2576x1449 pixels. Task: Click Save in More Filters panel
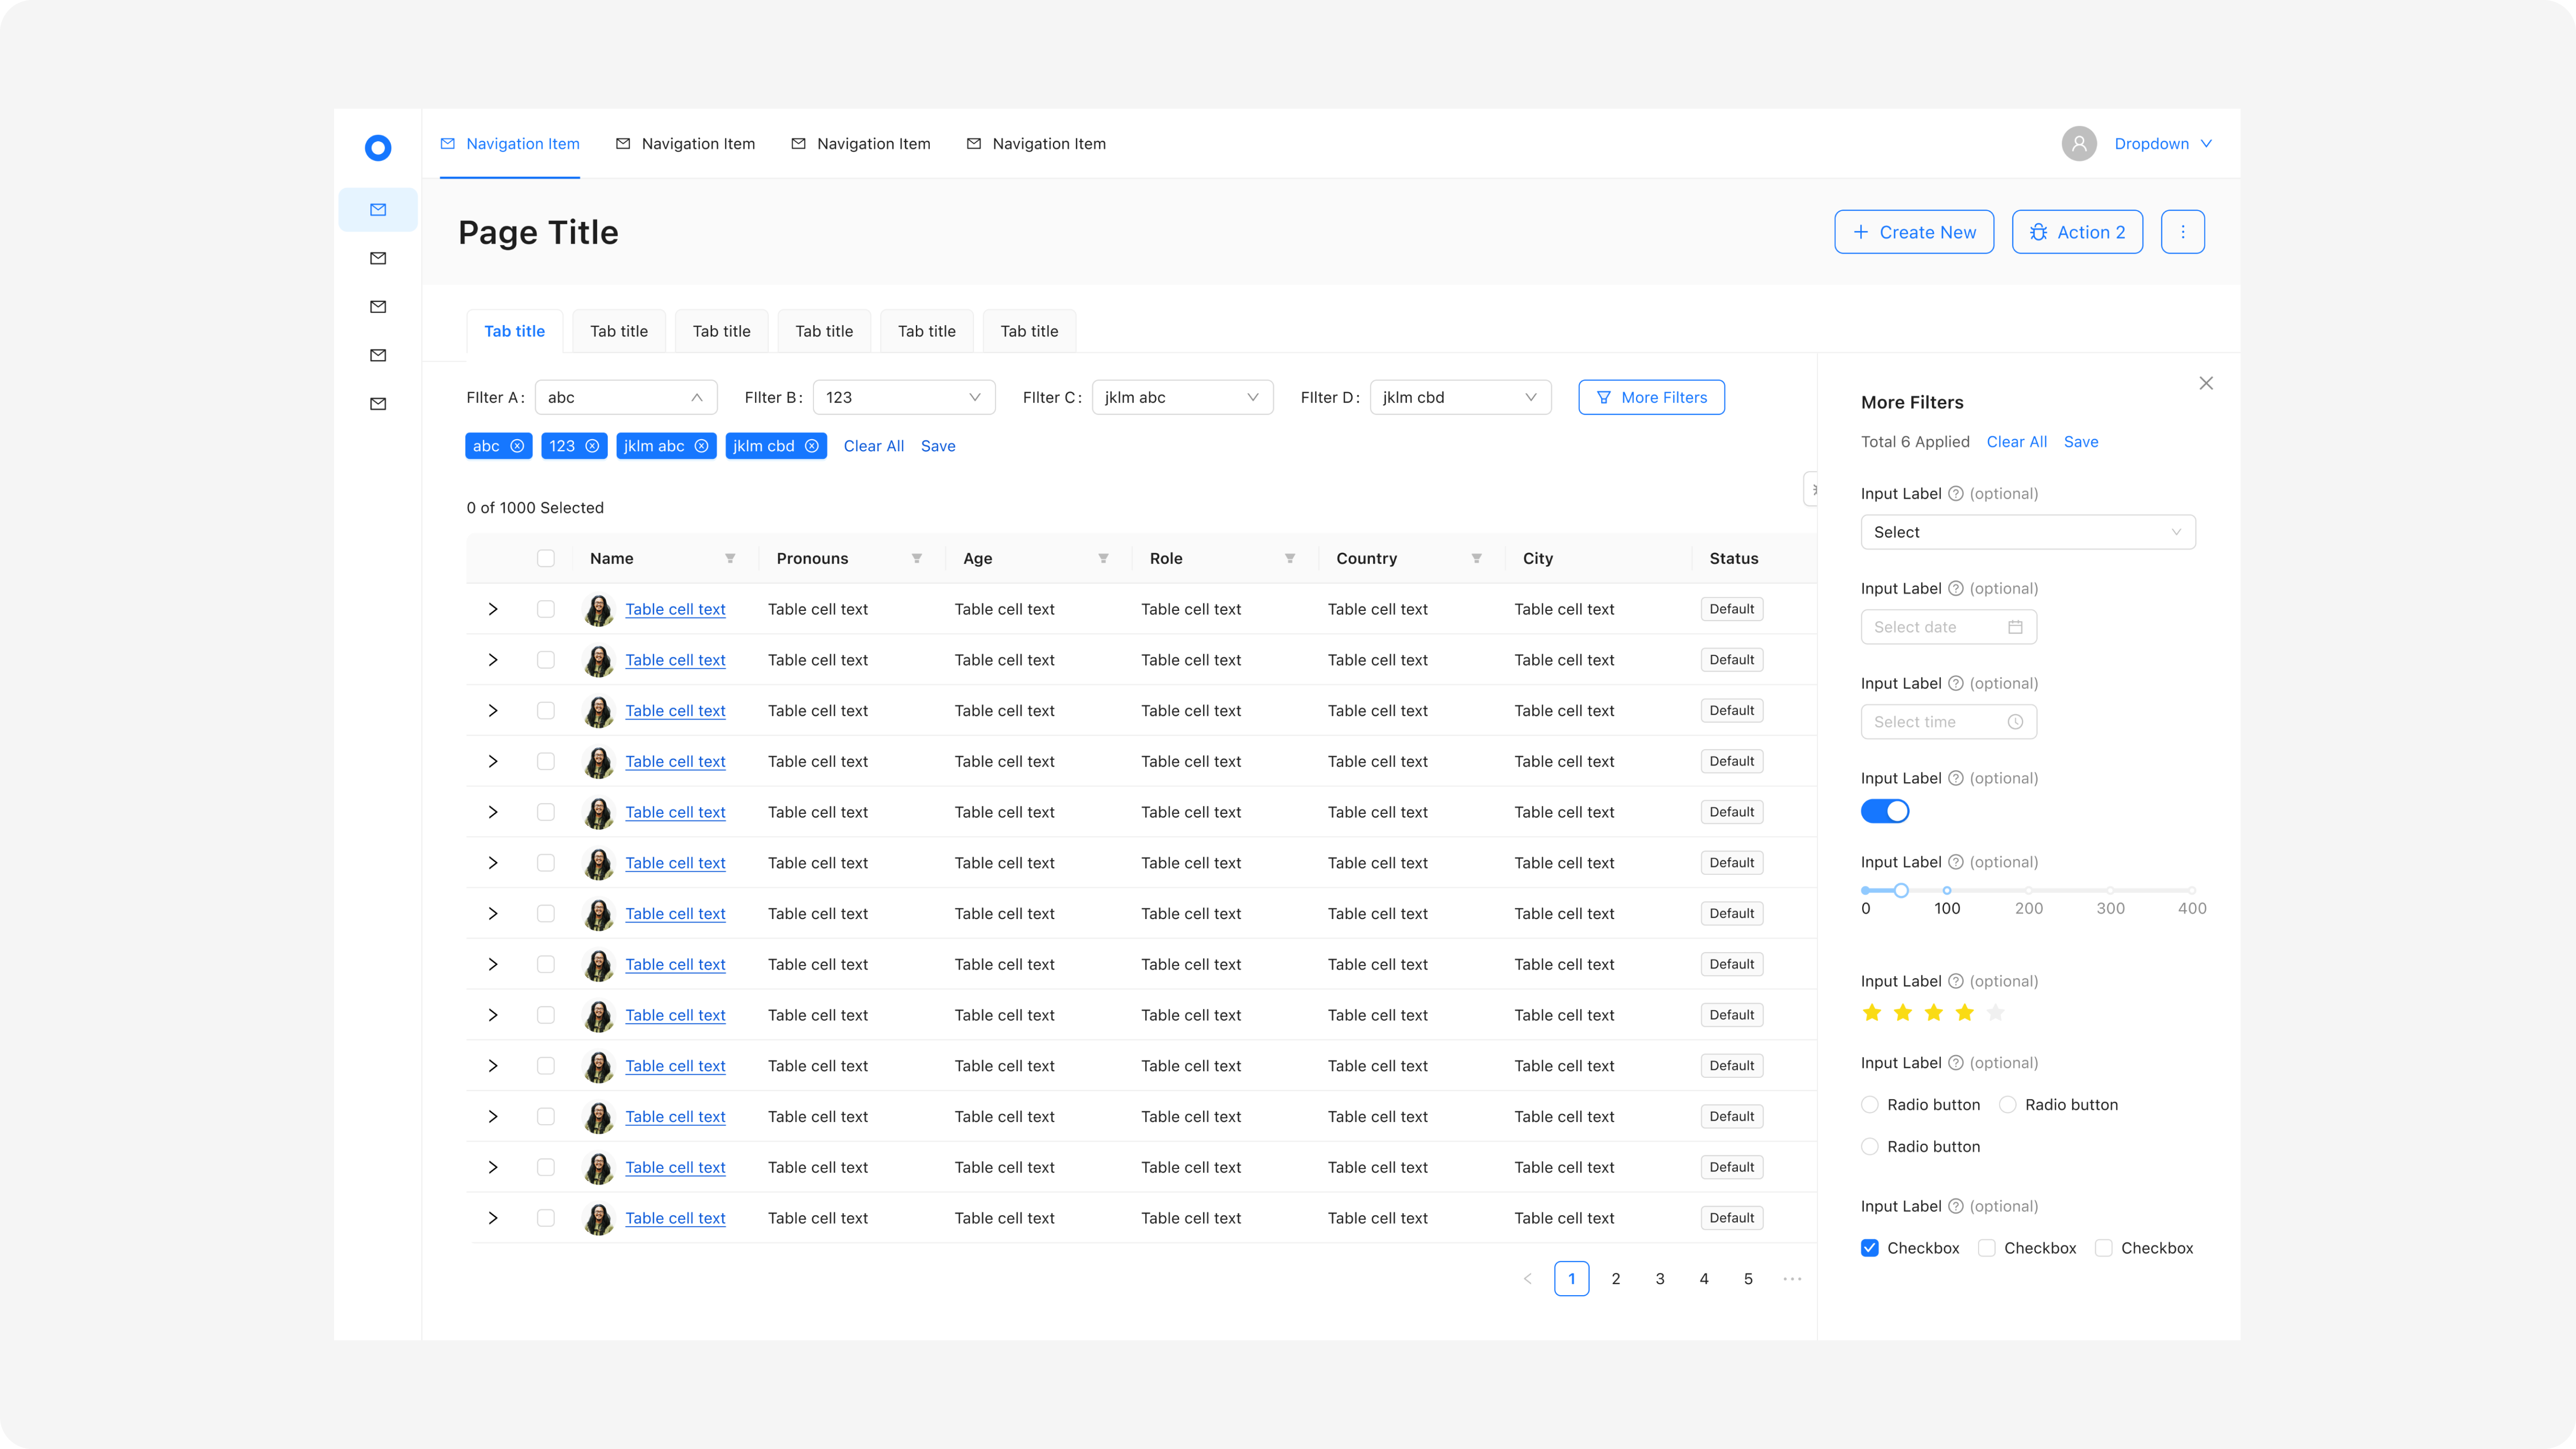2081,442
